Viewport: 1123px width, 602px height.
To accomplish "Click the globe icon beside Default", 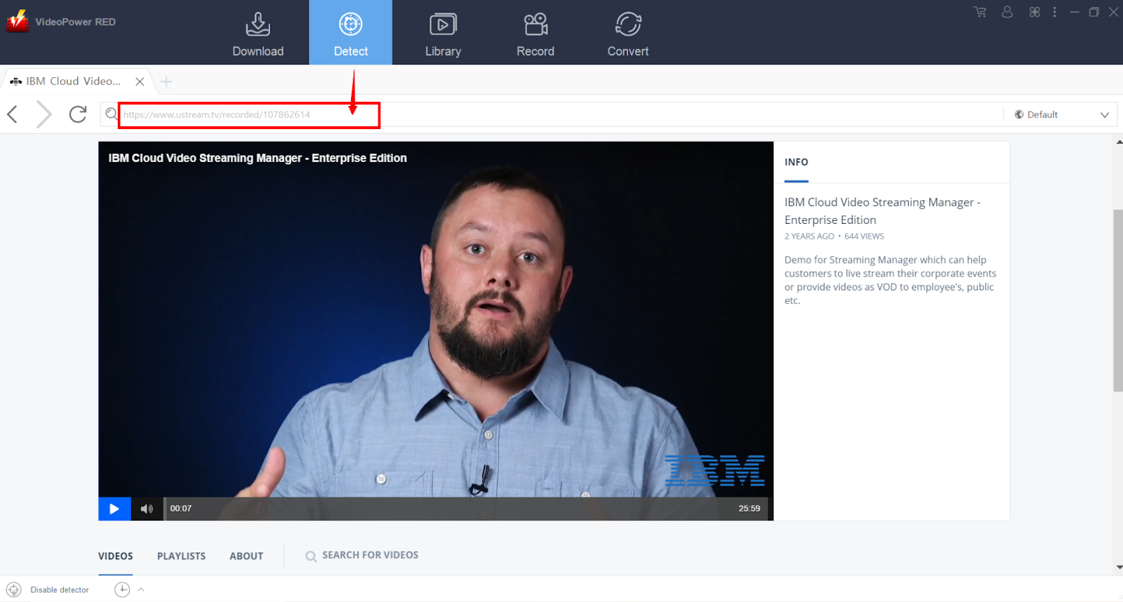I will click(x=1019, y=114).
